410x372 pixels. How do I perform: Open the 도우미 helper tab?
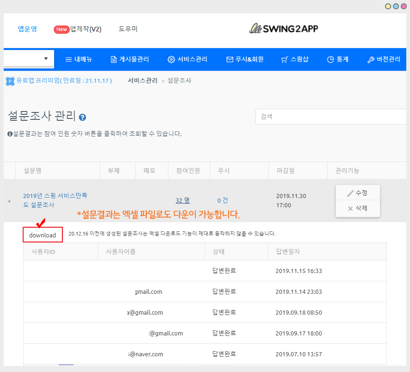(x=128, y=29)
